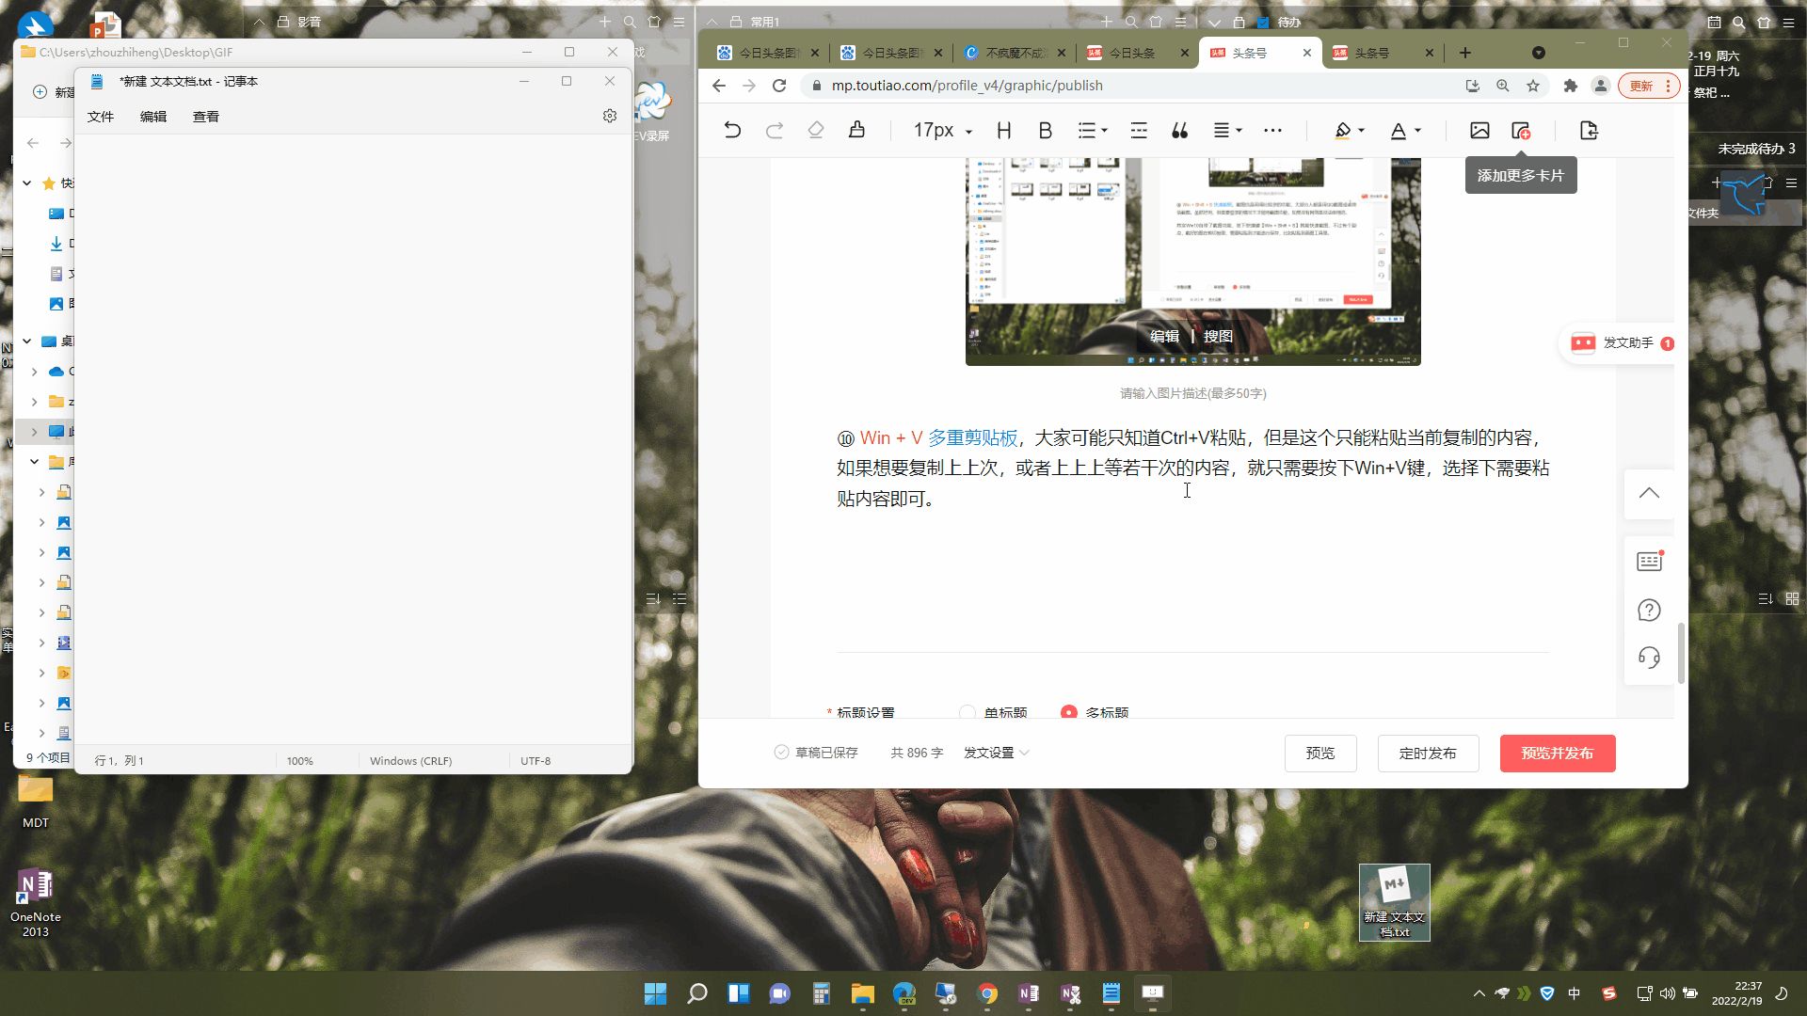The width and height of the screenshot is (1807, 1016).
Task: Click the divider line icon in the toolbar
Action: pos(1139,131)
